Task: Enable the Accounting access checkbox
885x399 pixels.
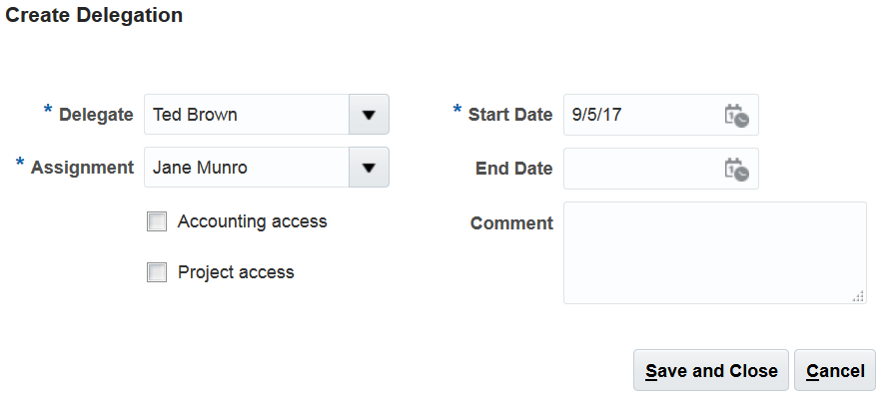Action: coord(157,222)
